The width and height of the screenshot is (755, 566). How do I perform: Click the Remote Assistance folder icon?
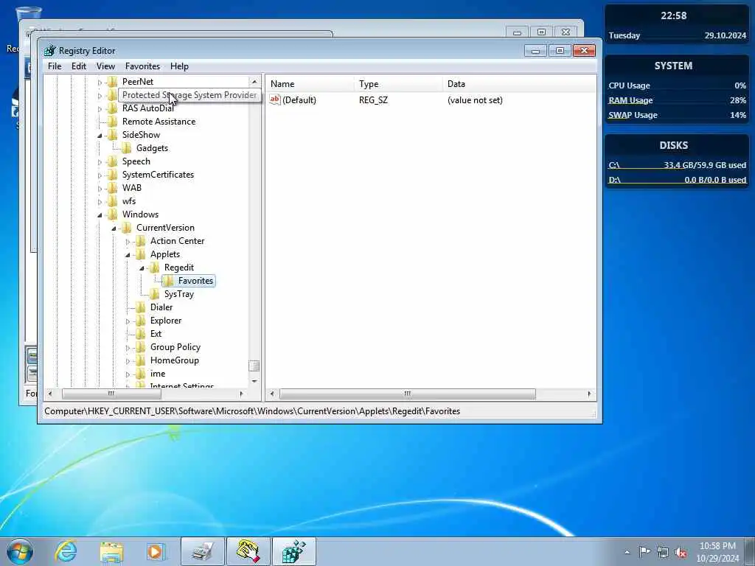tap(113, 122)
